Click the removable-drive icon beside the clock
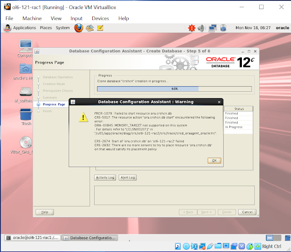This screenshot has height=252, width=291. (x=223, y=28)
